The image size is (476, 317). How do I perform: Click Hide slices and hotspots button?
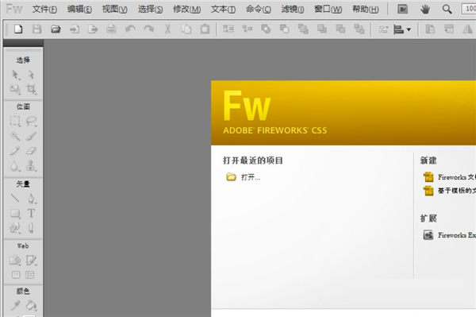pyautogui.click(x=16, y=275)
